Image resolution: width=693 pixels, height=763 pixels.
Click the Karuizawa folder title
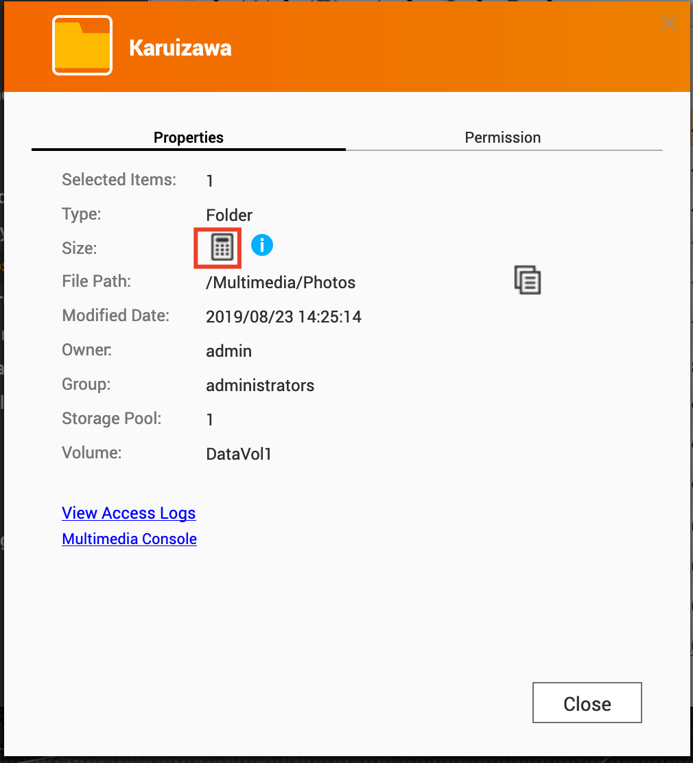click(x=180, y=49)
